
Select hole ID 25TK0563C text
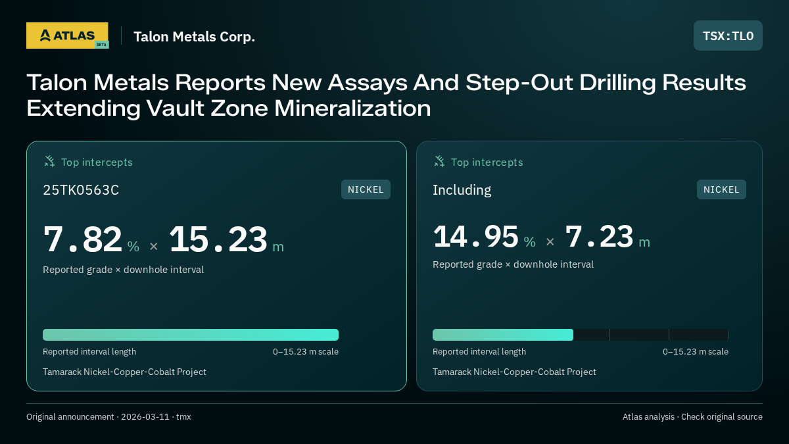pyautogui.click(x=81, y=190)
